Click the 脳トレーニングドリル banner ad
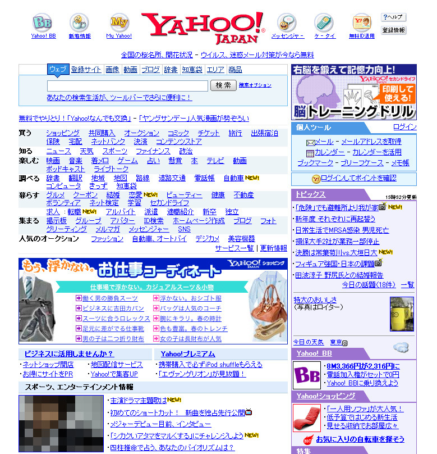 (x=354, y=92)
